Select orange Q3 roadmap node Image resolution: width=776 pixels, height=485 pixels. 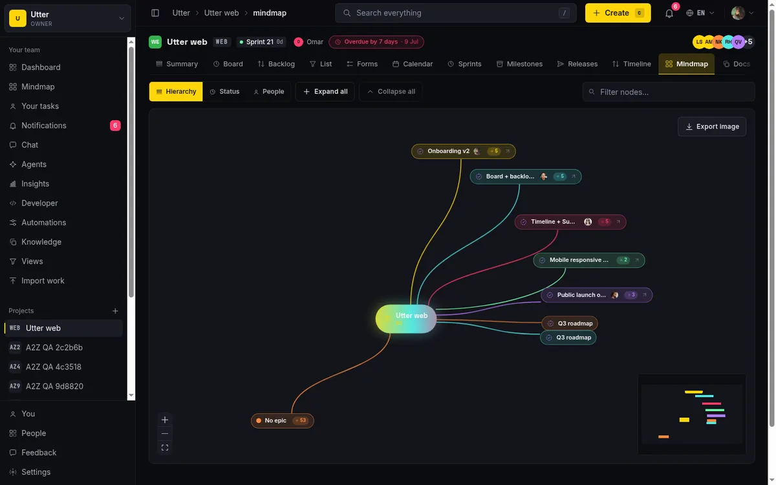(x=570, y=323)
